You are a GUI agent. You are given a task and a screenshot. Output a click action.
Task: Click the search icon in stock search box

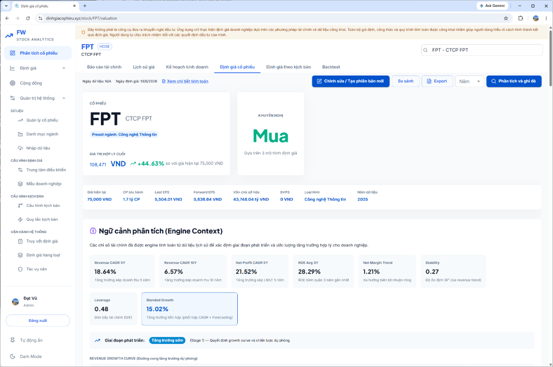click(x=426, y=50)
